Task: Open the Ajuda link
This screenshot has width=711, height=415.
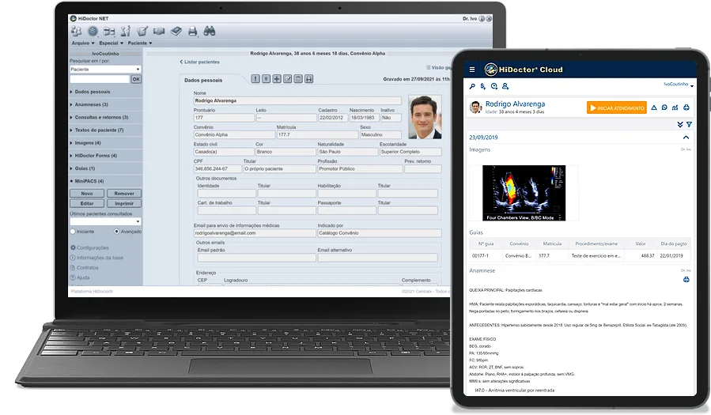Action: coord(80,277)
